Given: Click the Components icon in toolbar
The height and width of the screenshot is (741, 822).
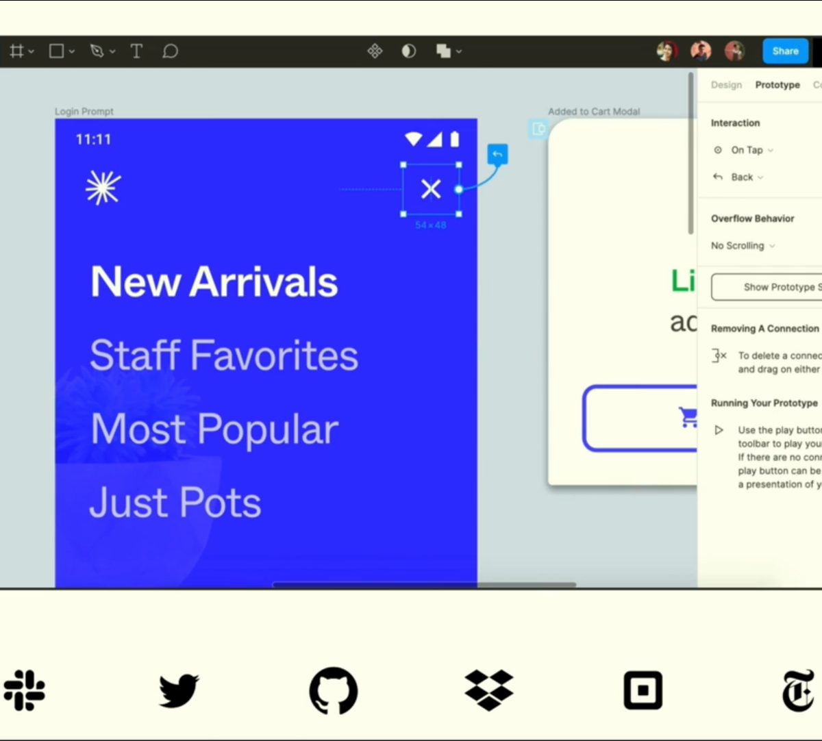Looking at the screenshot, I should (375, 51).
